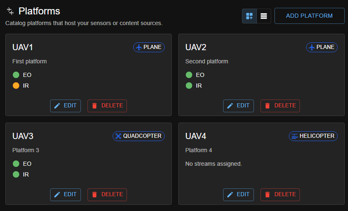348x211 pixels.
Task: Click the green IR status dot on UAV3
Action: click(x=16, y=174)
